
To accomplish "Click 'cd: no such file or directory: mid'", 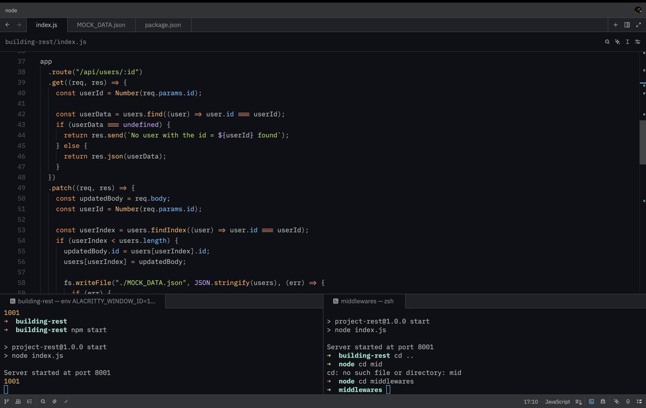I will tap(394, 372).
